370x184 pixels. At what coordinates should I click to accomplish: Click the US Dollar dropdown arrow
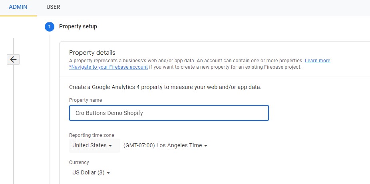(108, 173)
